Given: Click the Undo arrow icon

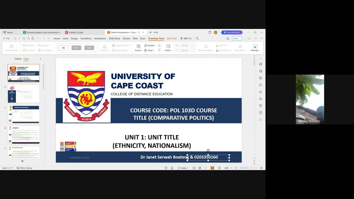Looking at the screenshot, I should 37,38.
